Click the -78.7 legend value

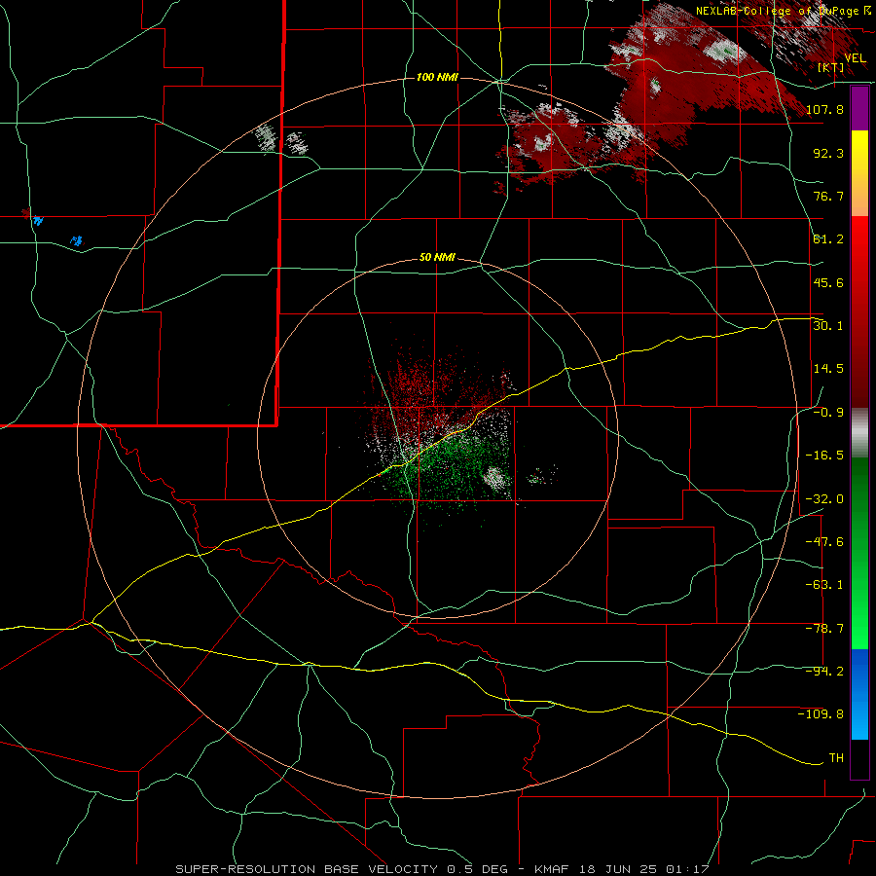pos(824,629)
